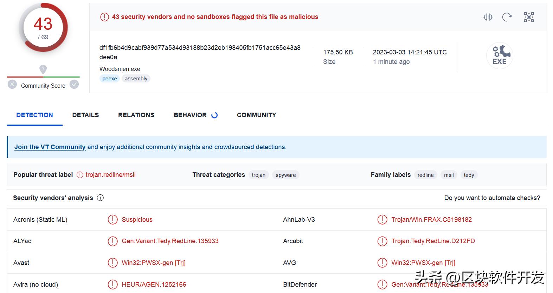This screenshot has height=293, width=553.
Task: Click Do you want to automate checks
Action: tap(492, 198)
